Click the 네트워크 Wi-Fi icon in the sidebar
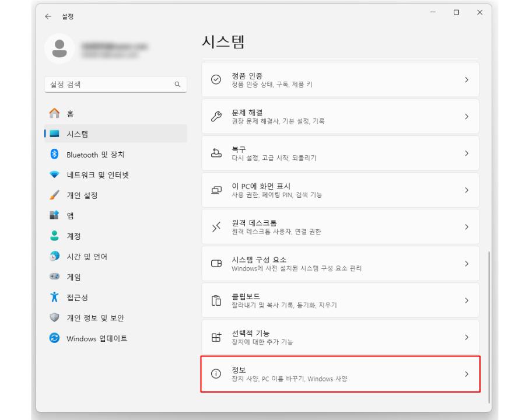 coord(54,174)
